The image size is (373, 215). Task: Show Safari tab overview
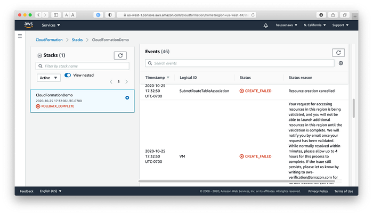345,15
